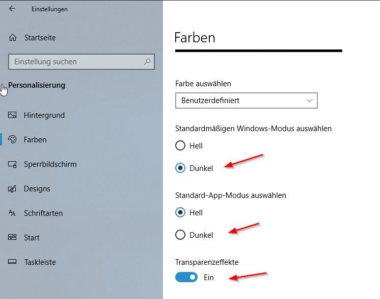The height and width of the screenshot is (299, 380).
Task: Click the search magnifier icon
Action: tap(147, 62)
